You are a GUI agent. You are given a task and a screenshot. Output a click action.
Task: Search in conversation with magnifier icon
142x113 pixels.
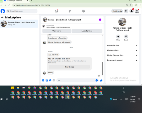126,37
